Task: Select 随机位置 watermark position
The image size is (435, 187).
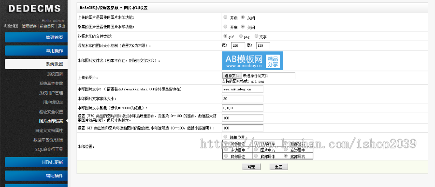Action: 225,136
